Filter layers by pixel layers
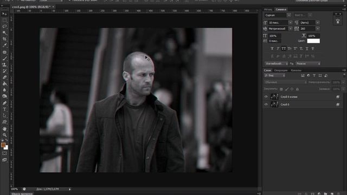This screenshot has width=347, height=195. [x=303, y=76]
